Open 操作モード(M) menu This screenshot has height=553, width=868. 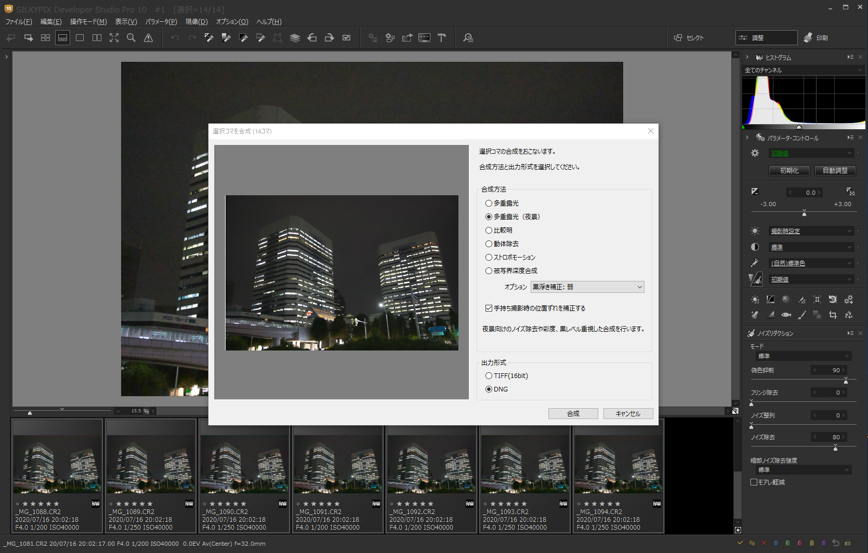[x=88, y=22]
